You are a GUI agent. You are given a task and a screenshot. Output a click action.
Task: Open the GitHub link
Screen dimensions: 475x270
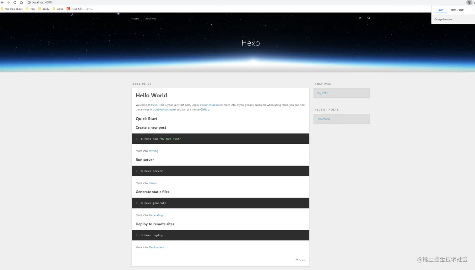pyautogui.click(x=205, y=110)
